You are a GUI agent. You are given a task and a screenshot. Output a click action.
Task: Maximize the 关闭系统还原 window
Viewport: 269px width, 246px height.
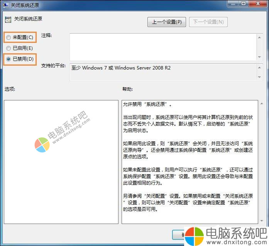(x=243, y=4)
